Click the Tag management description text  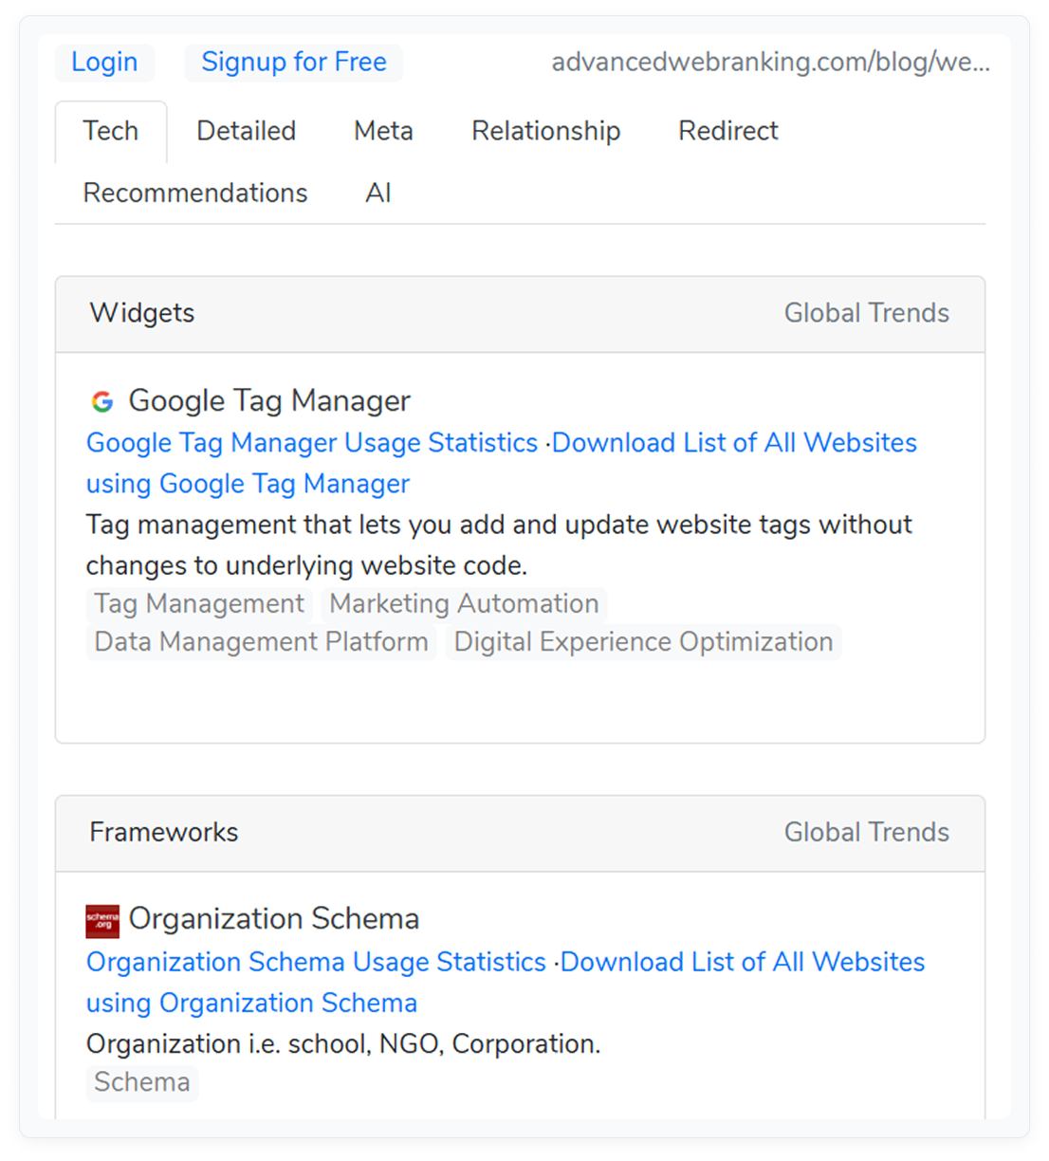coord(499,545)
